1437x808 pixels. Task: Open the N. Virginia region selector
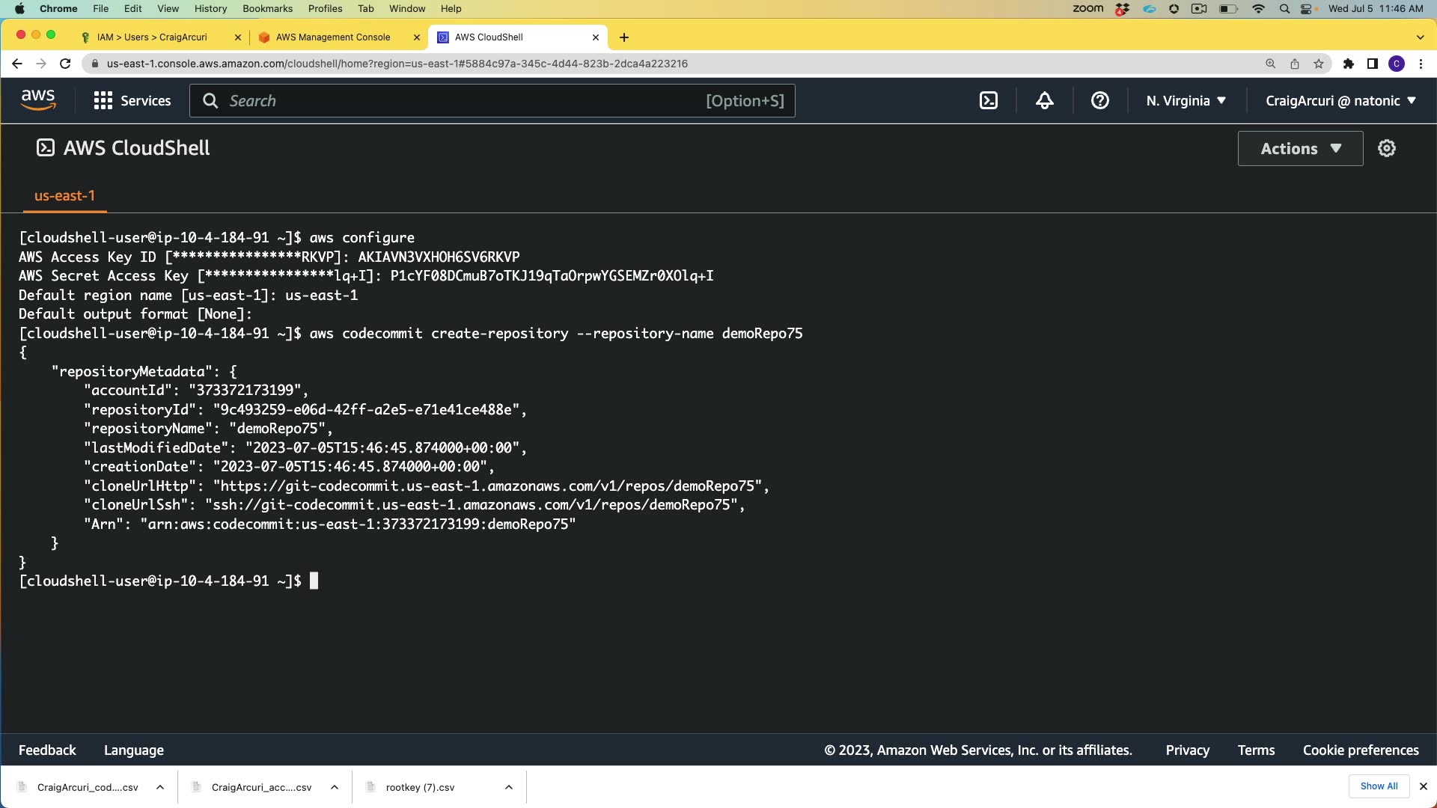[1186, 100]
